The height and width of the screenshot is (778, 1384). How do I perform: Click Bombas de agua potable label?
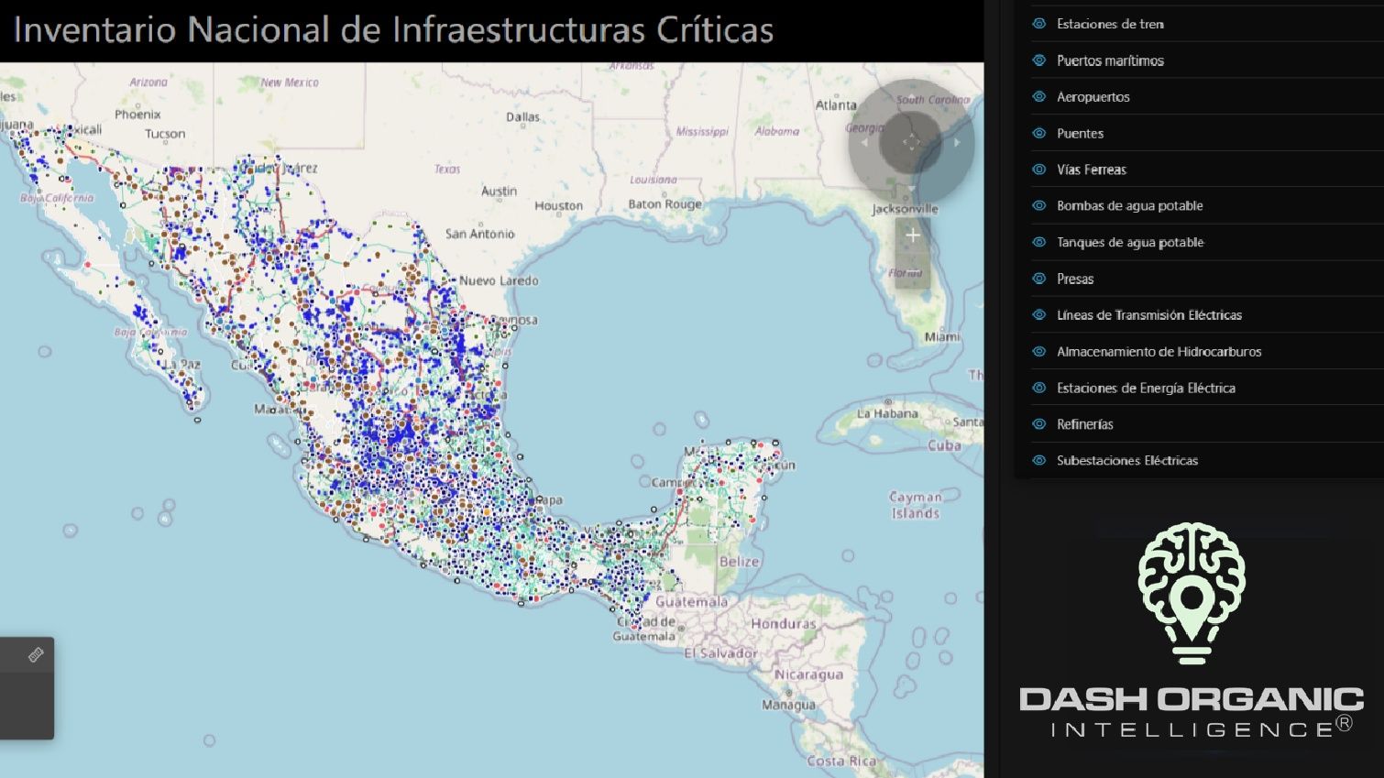point(1129,206)
